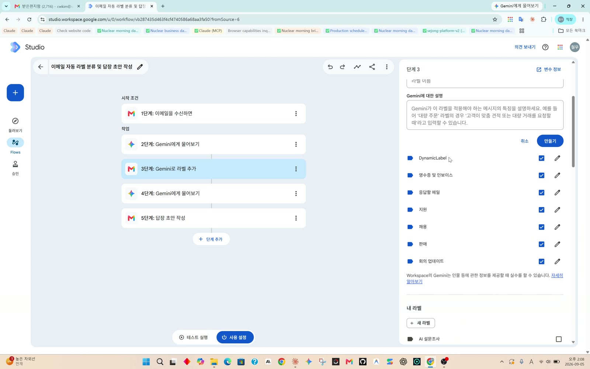Select step 5단계: 답장 초안 작성

click(x=214, y=218)
